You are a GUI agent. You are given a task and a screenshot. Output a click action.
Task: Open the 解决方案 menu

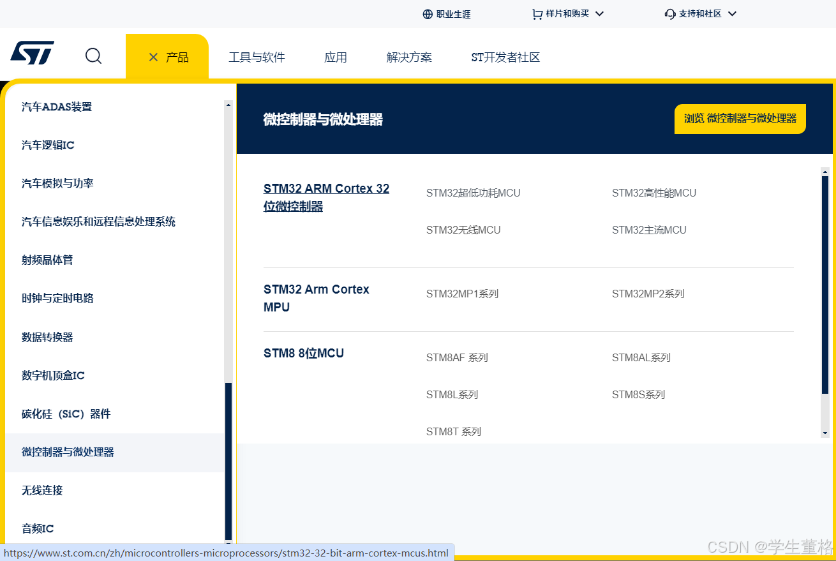[409, 57]
